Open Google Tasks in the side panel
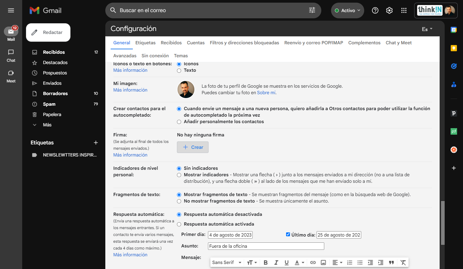463x269 pixels. 454,66
